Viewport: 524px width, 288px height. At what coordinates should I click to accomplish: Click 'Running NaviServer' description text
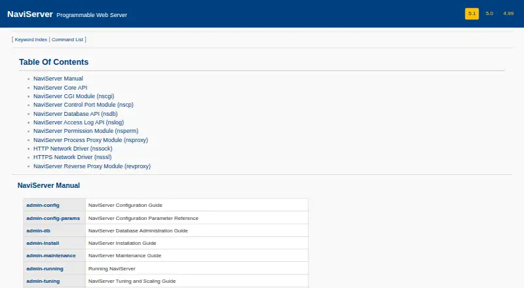pyautogui.click(x=112, y=268)
